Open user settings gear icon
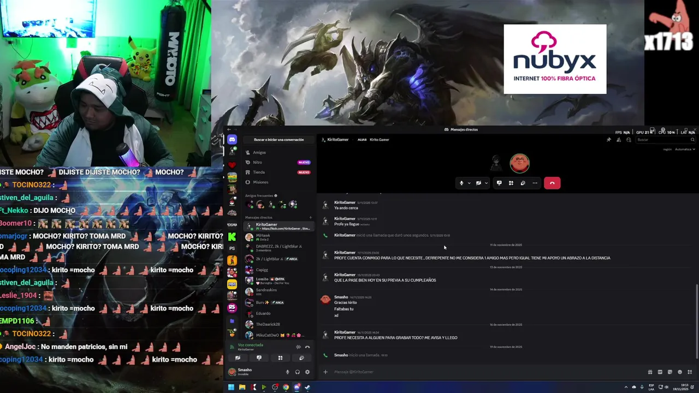 point(307,372)
